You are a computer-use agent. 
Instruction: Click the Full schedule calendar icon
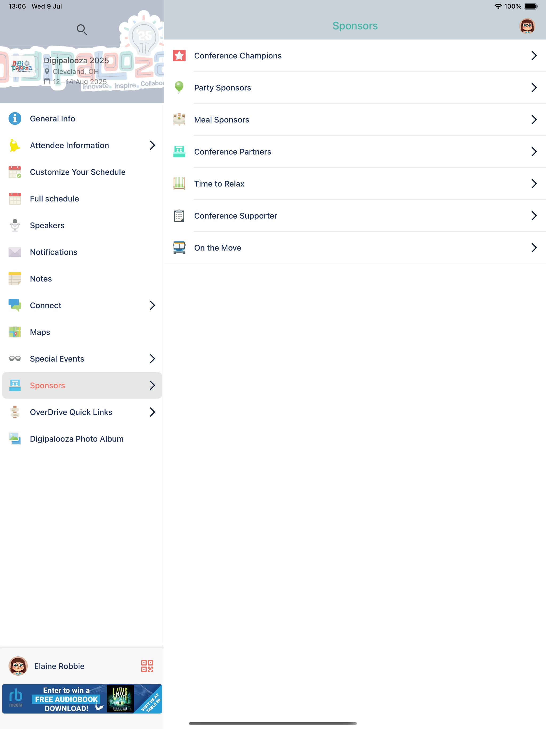point(15,199)
